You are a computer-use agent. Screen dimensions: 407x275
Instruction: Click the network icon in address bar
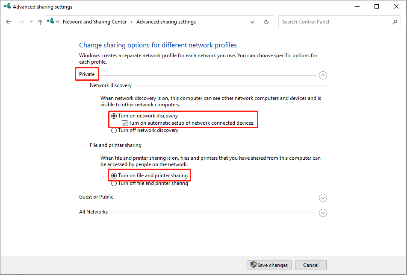coord(51,22)
